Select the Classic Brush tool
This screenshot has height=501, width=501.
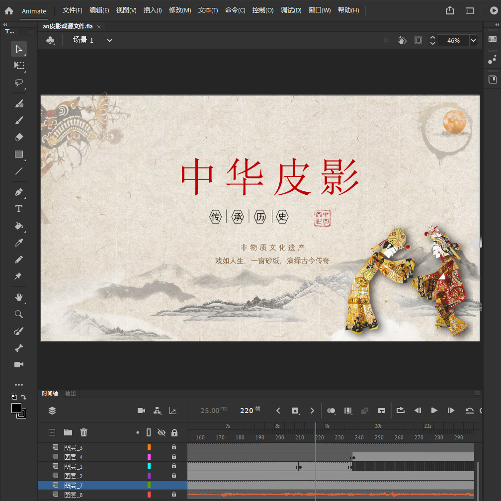tap(19, 120)
